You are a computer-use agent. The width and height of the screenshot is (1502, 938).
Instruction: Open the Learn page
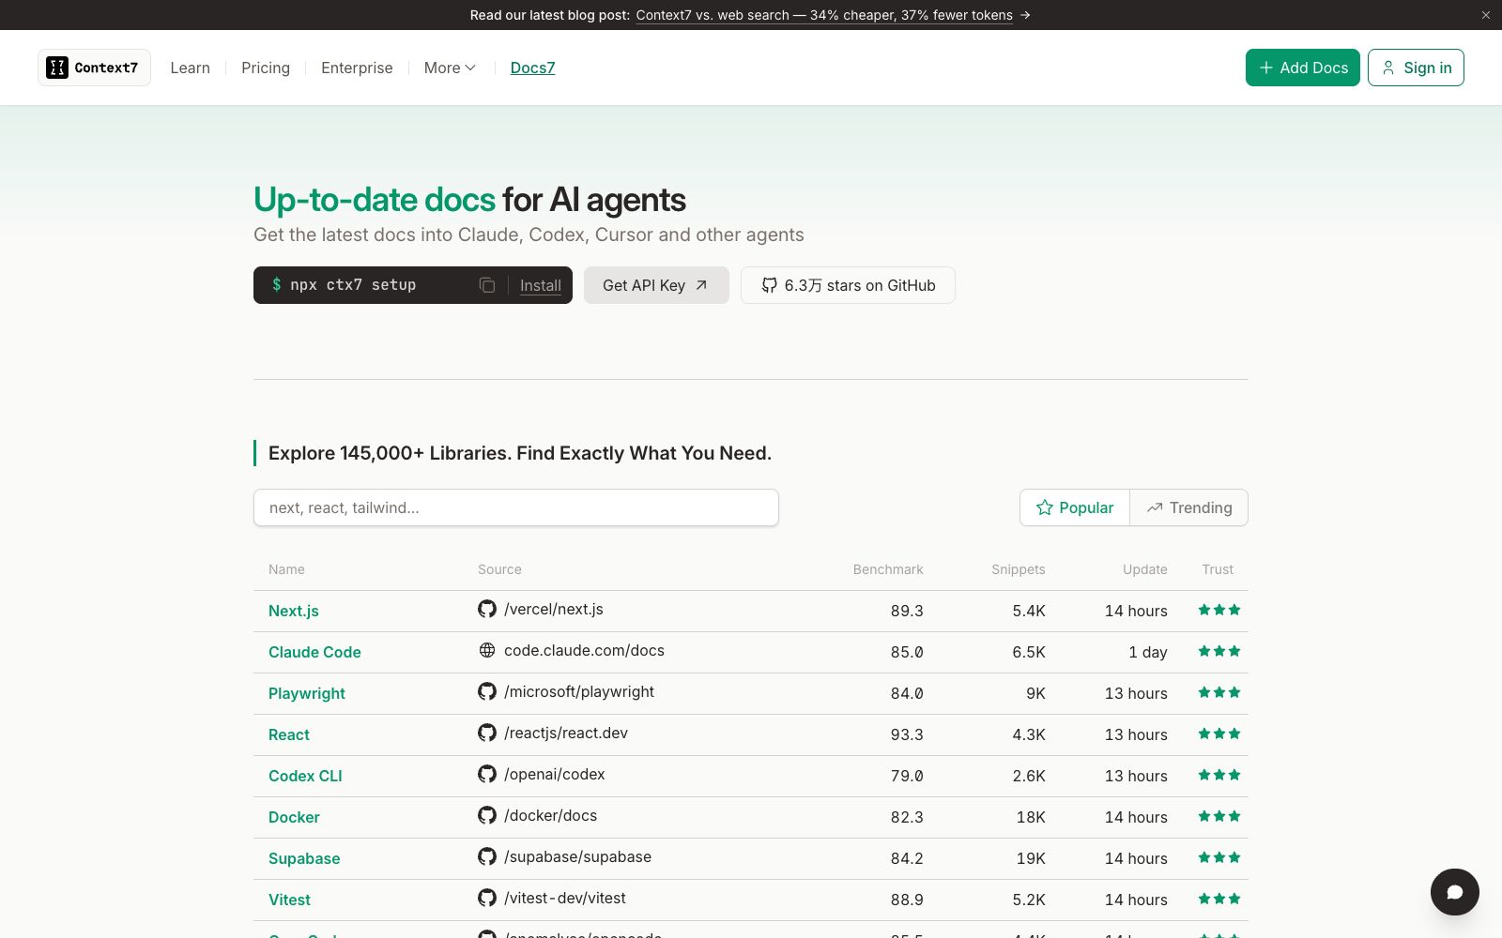pos(190,68)
